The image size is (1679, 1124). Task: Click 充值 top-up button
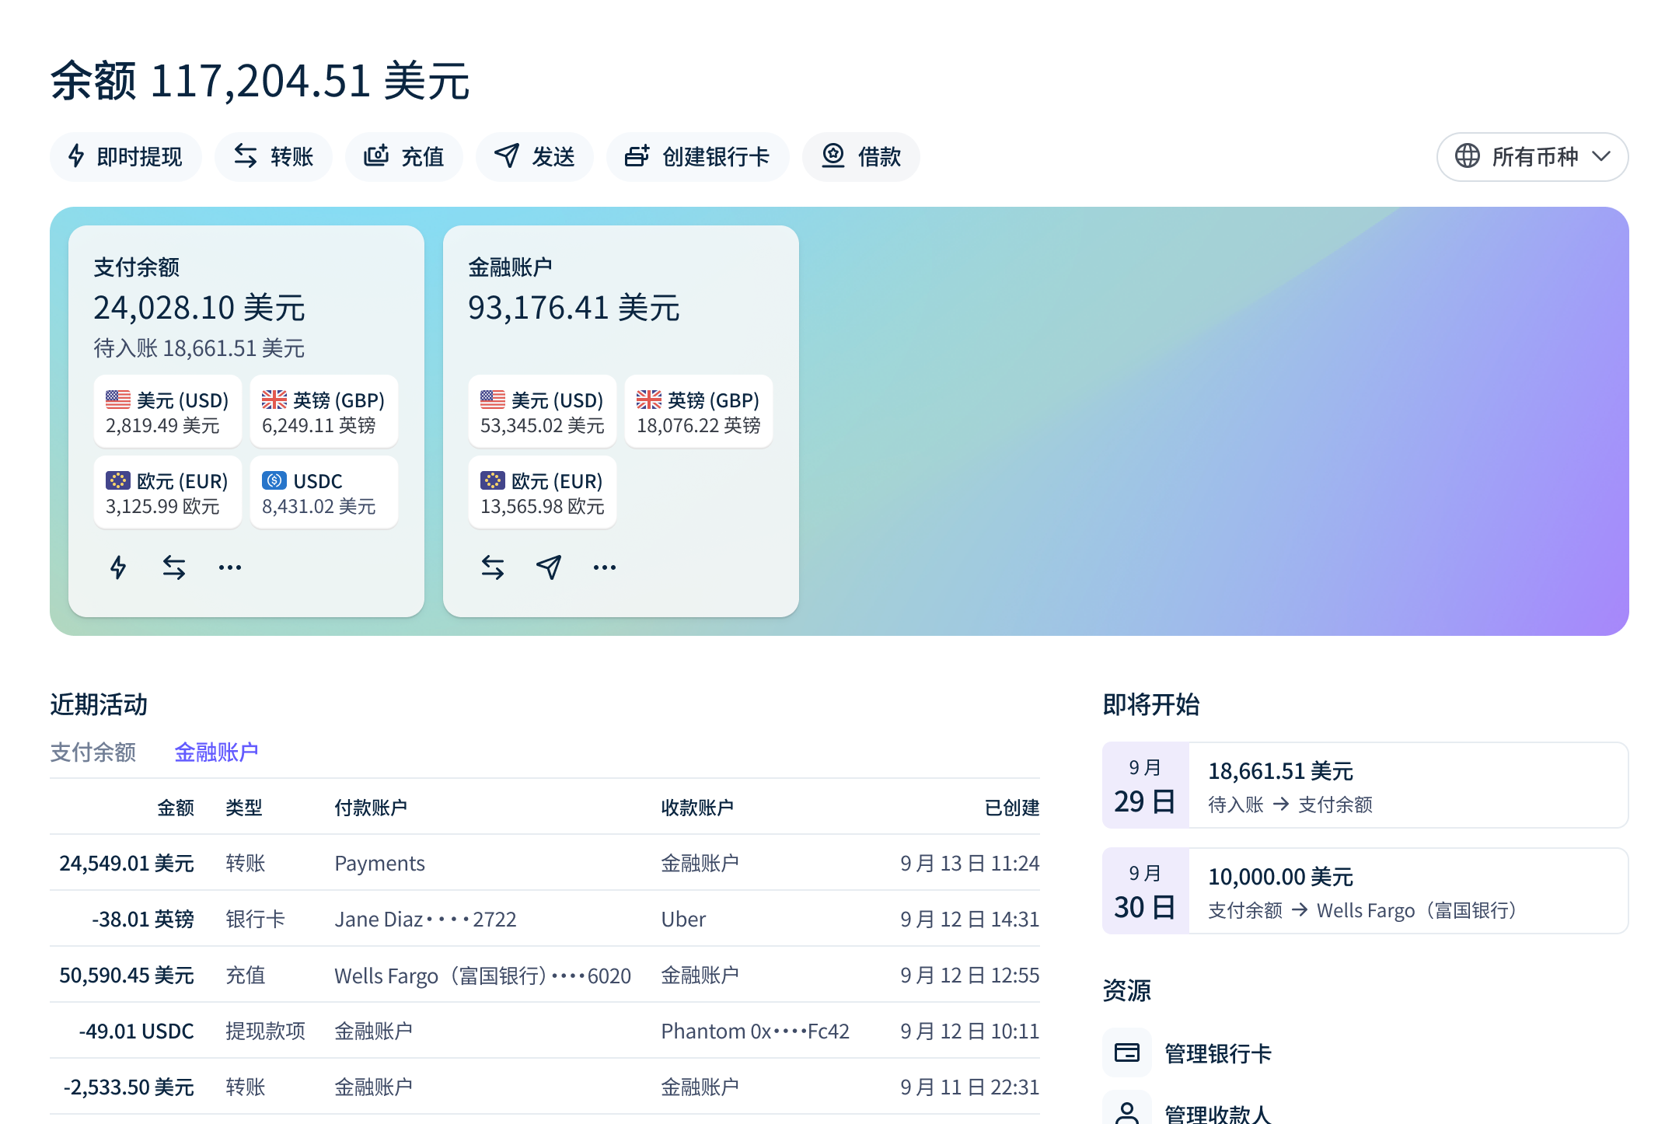[404, 157]
